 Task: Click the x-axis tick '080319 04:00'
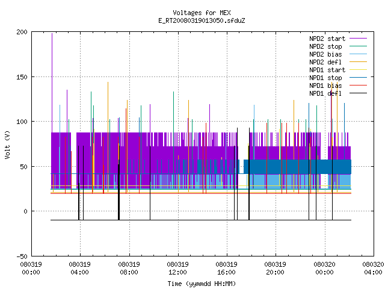point(80,269)
